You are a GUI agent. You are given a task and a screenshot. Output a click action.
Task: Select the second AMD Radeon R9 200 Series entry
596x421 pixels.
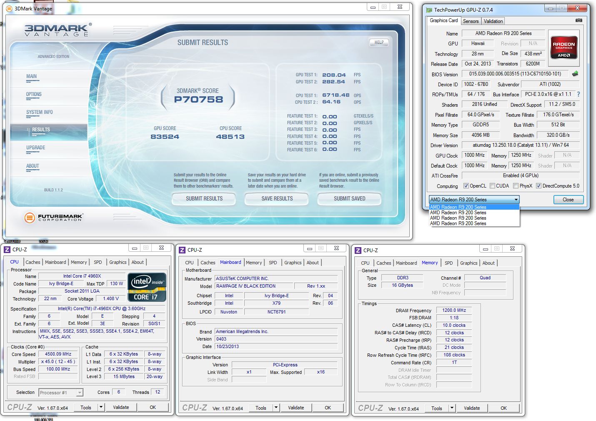point(474,213)
